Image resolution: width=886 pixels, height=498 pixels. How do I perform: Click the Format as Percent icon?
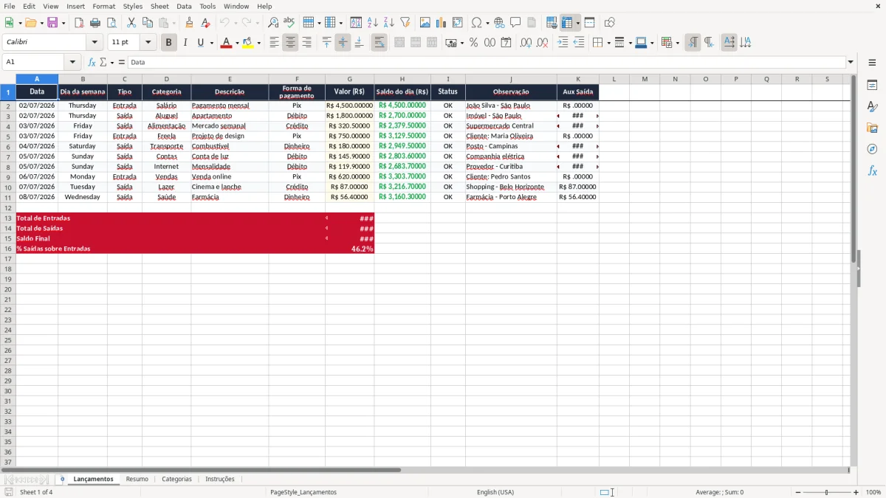[473, 43]
